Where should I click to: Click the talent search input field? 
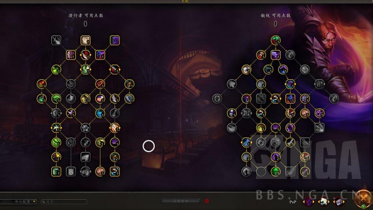[x=64, y=202]
